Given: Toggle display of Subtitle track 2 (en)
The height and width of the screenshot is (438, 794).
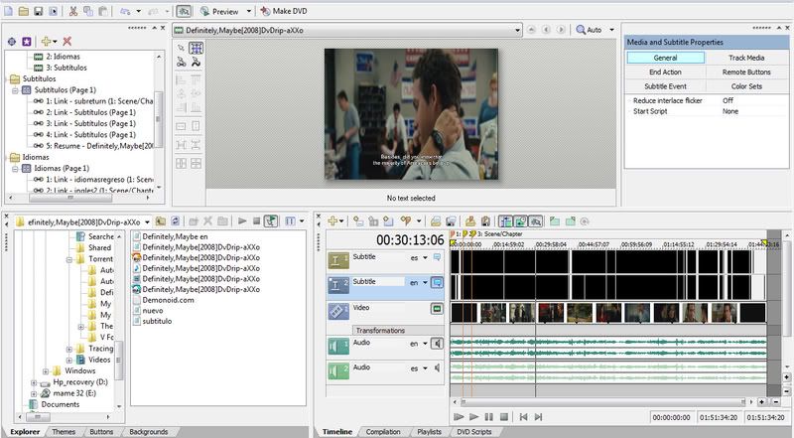Looking at the screenshot, I should pyautogui.click(x=437, y=282).
